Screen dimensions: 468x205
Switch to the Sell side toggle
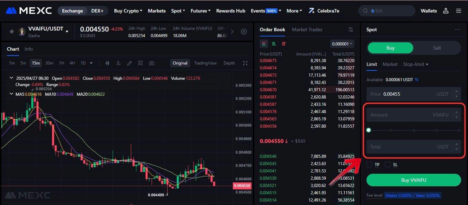point(437,48)
